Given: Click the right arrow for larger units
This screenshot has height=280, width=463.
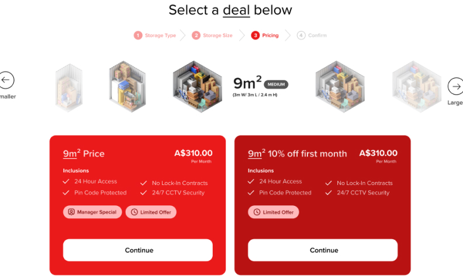Looking at the screenshot, I should coord(455,86).
